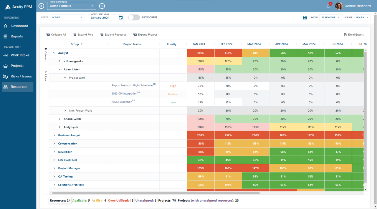Open the Project Portfolio dropdown
377x209 pixels.
pyautogui.click(x=72, y=6)
